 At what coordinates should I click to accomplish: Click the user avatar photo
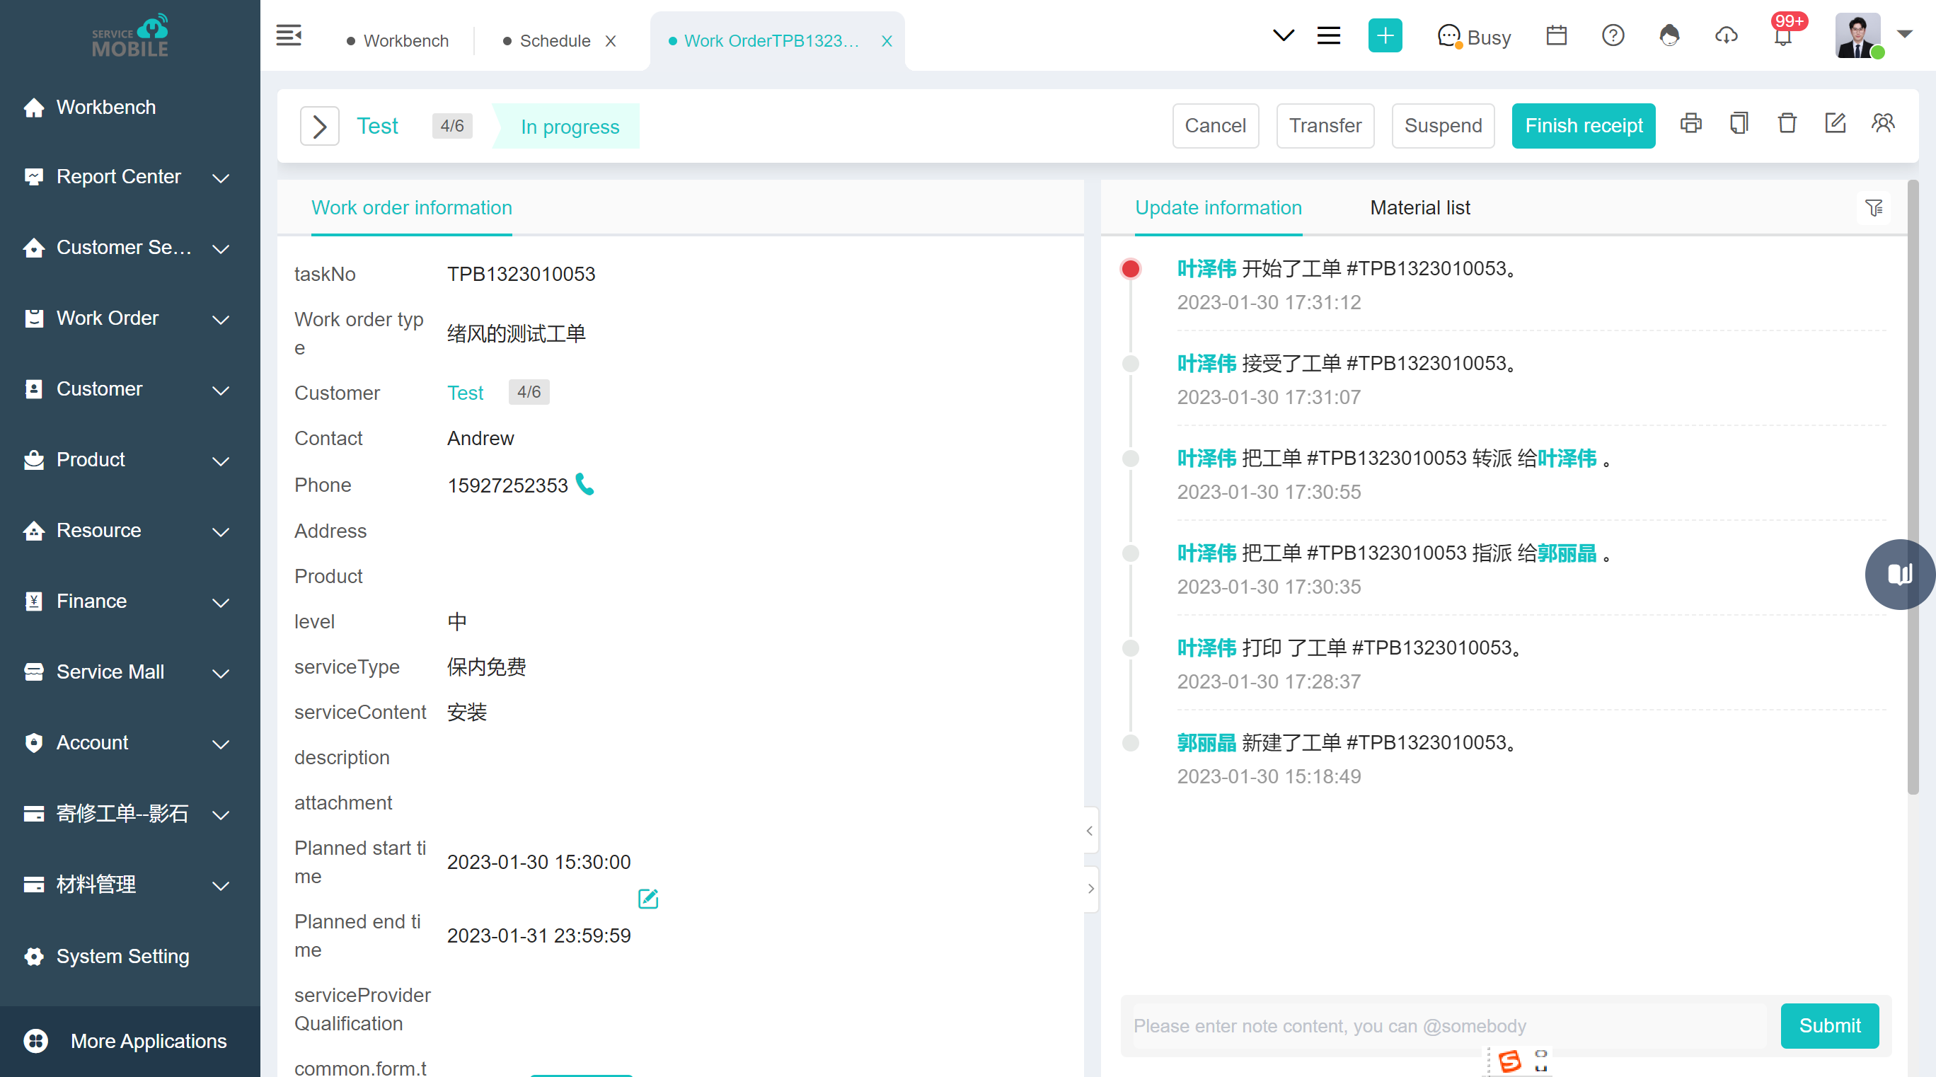tap(1857, 35)
